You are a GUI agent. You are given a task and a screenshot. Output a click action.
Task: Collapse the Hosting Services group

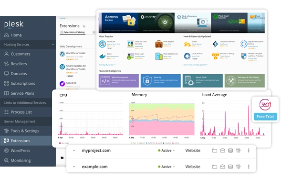(x=53, y=44)
